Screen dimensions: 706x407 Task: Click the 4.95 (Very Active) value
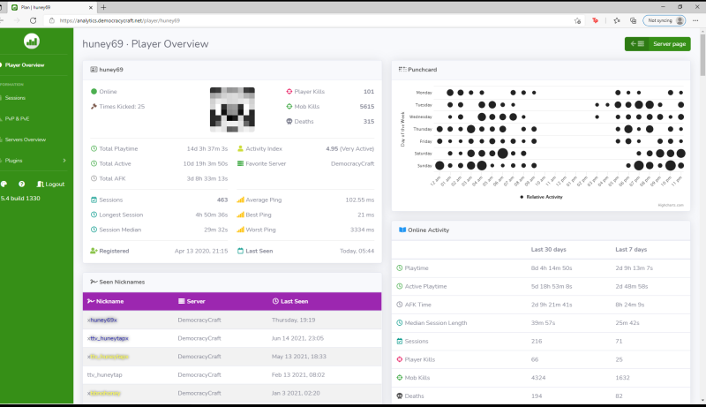[349, 148]
